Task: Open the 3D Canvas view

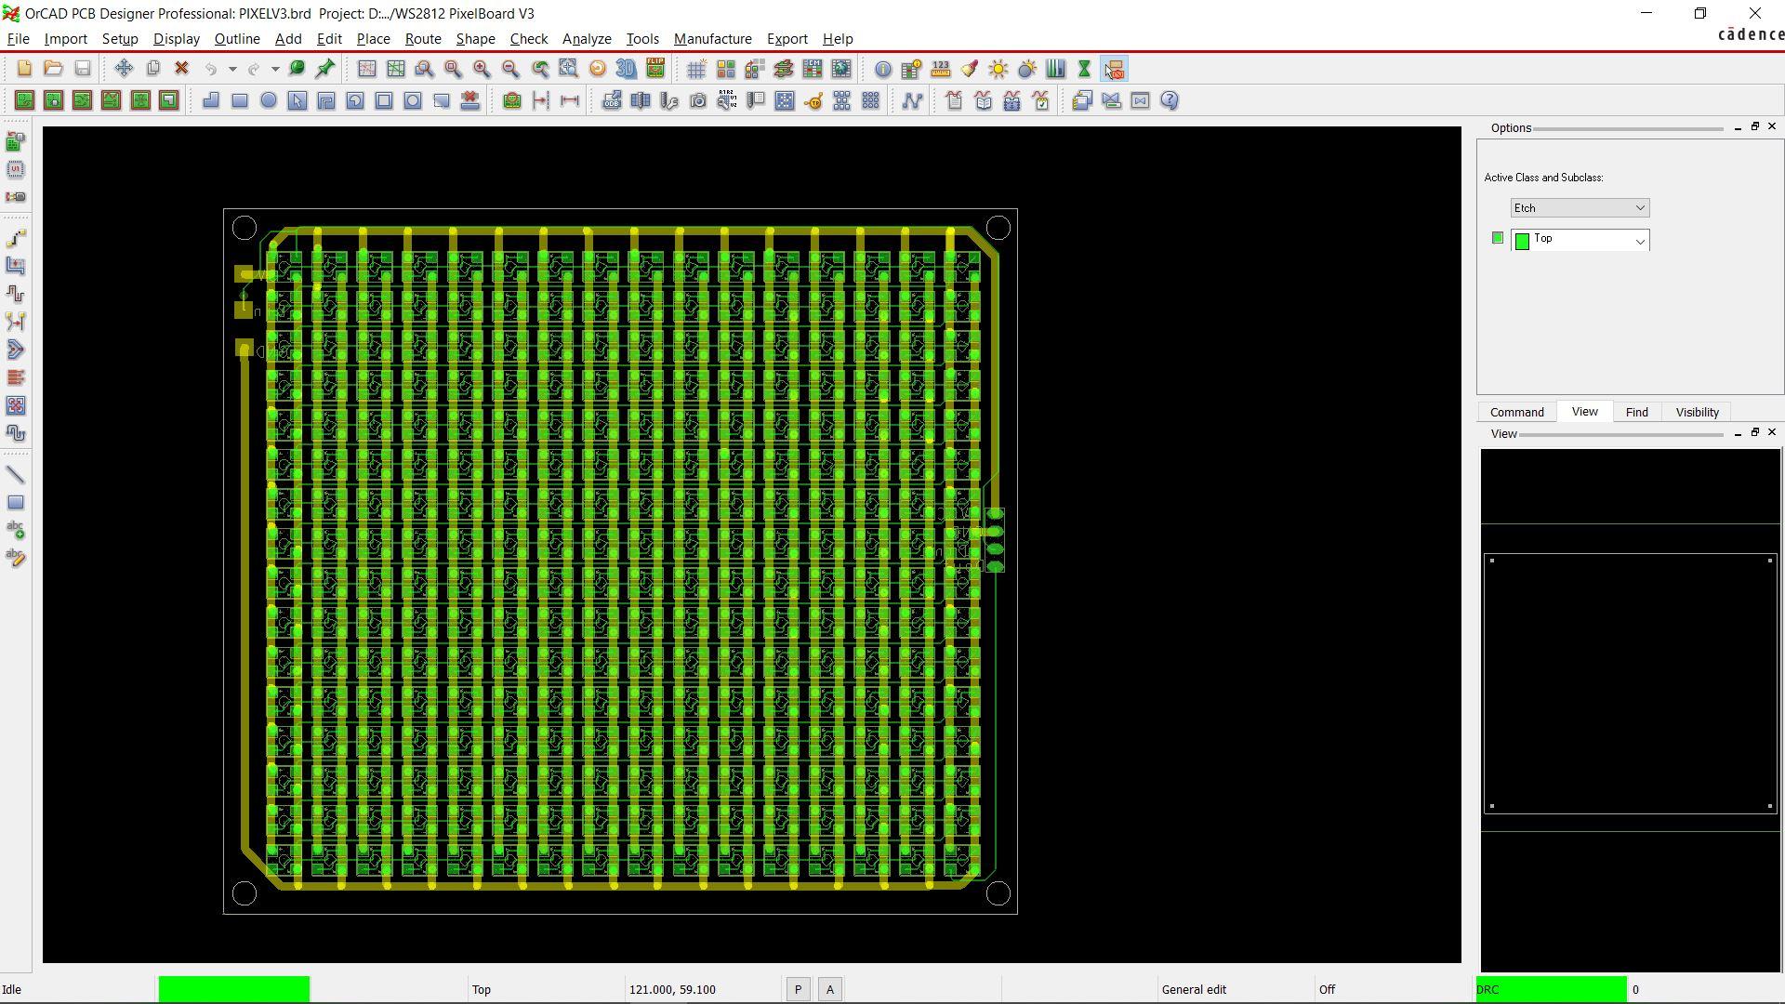Action: point(625,68)
